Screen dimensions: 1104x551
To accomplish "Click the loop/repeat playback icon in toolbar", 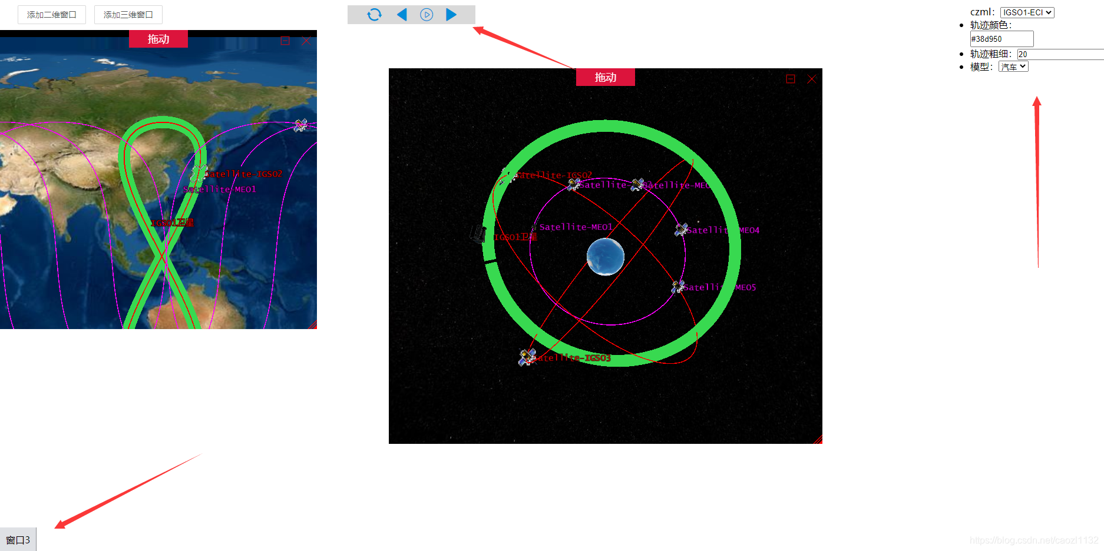I will click(x=375, y=14).
